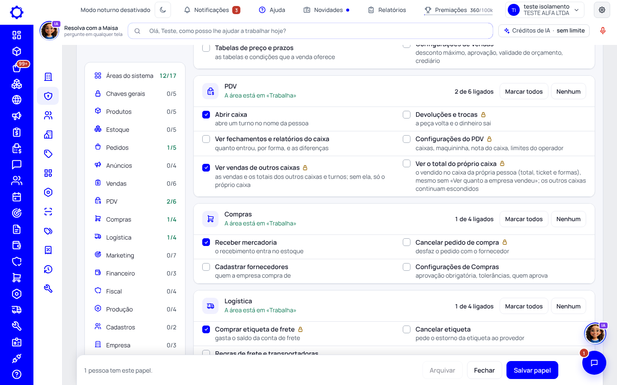The width and height of the screenshot is (617, 385).
Task: Uncheck the Abrir caixa permission
Action: [206, 115]
